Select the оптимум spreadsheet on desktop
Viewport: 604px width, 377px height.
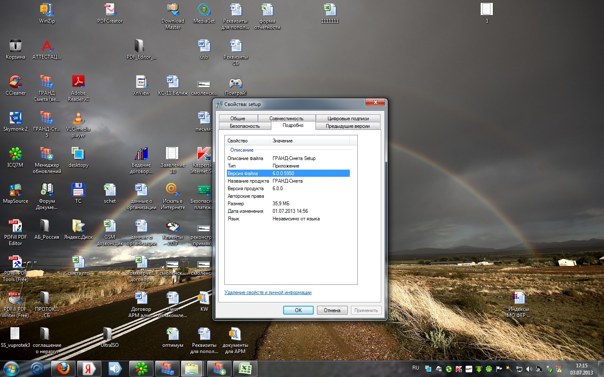173,337
